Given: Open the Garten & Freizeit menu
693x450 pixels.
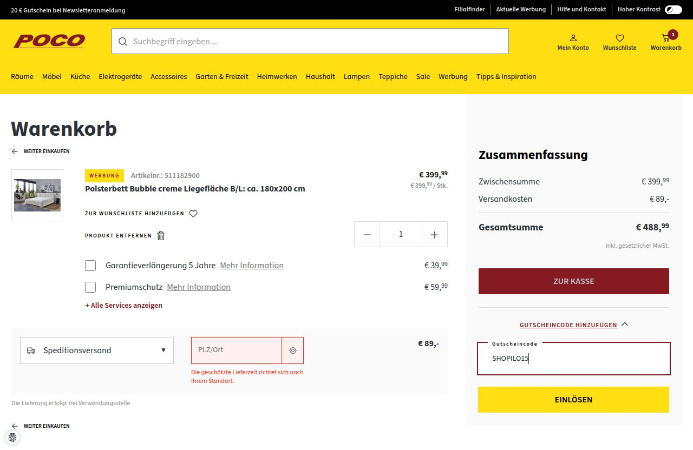Looking at the screenshot, I should [x=222, y=76].
